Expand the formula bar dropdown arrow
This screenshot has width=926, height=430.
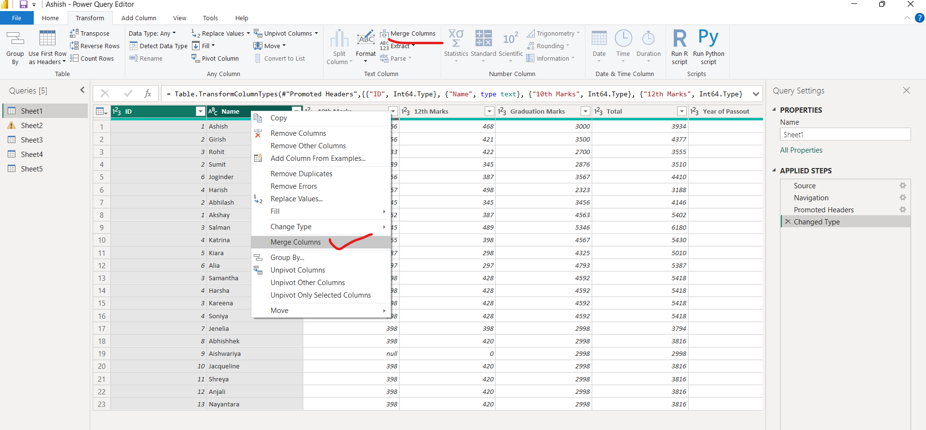[756, 94]
